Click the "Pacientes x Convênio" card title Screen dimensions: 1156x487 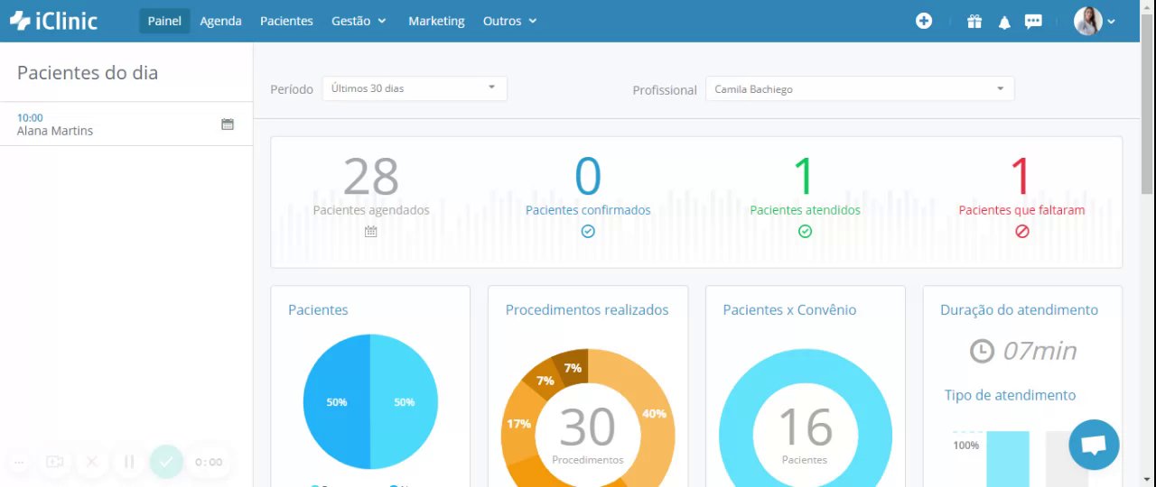(789, 309)
